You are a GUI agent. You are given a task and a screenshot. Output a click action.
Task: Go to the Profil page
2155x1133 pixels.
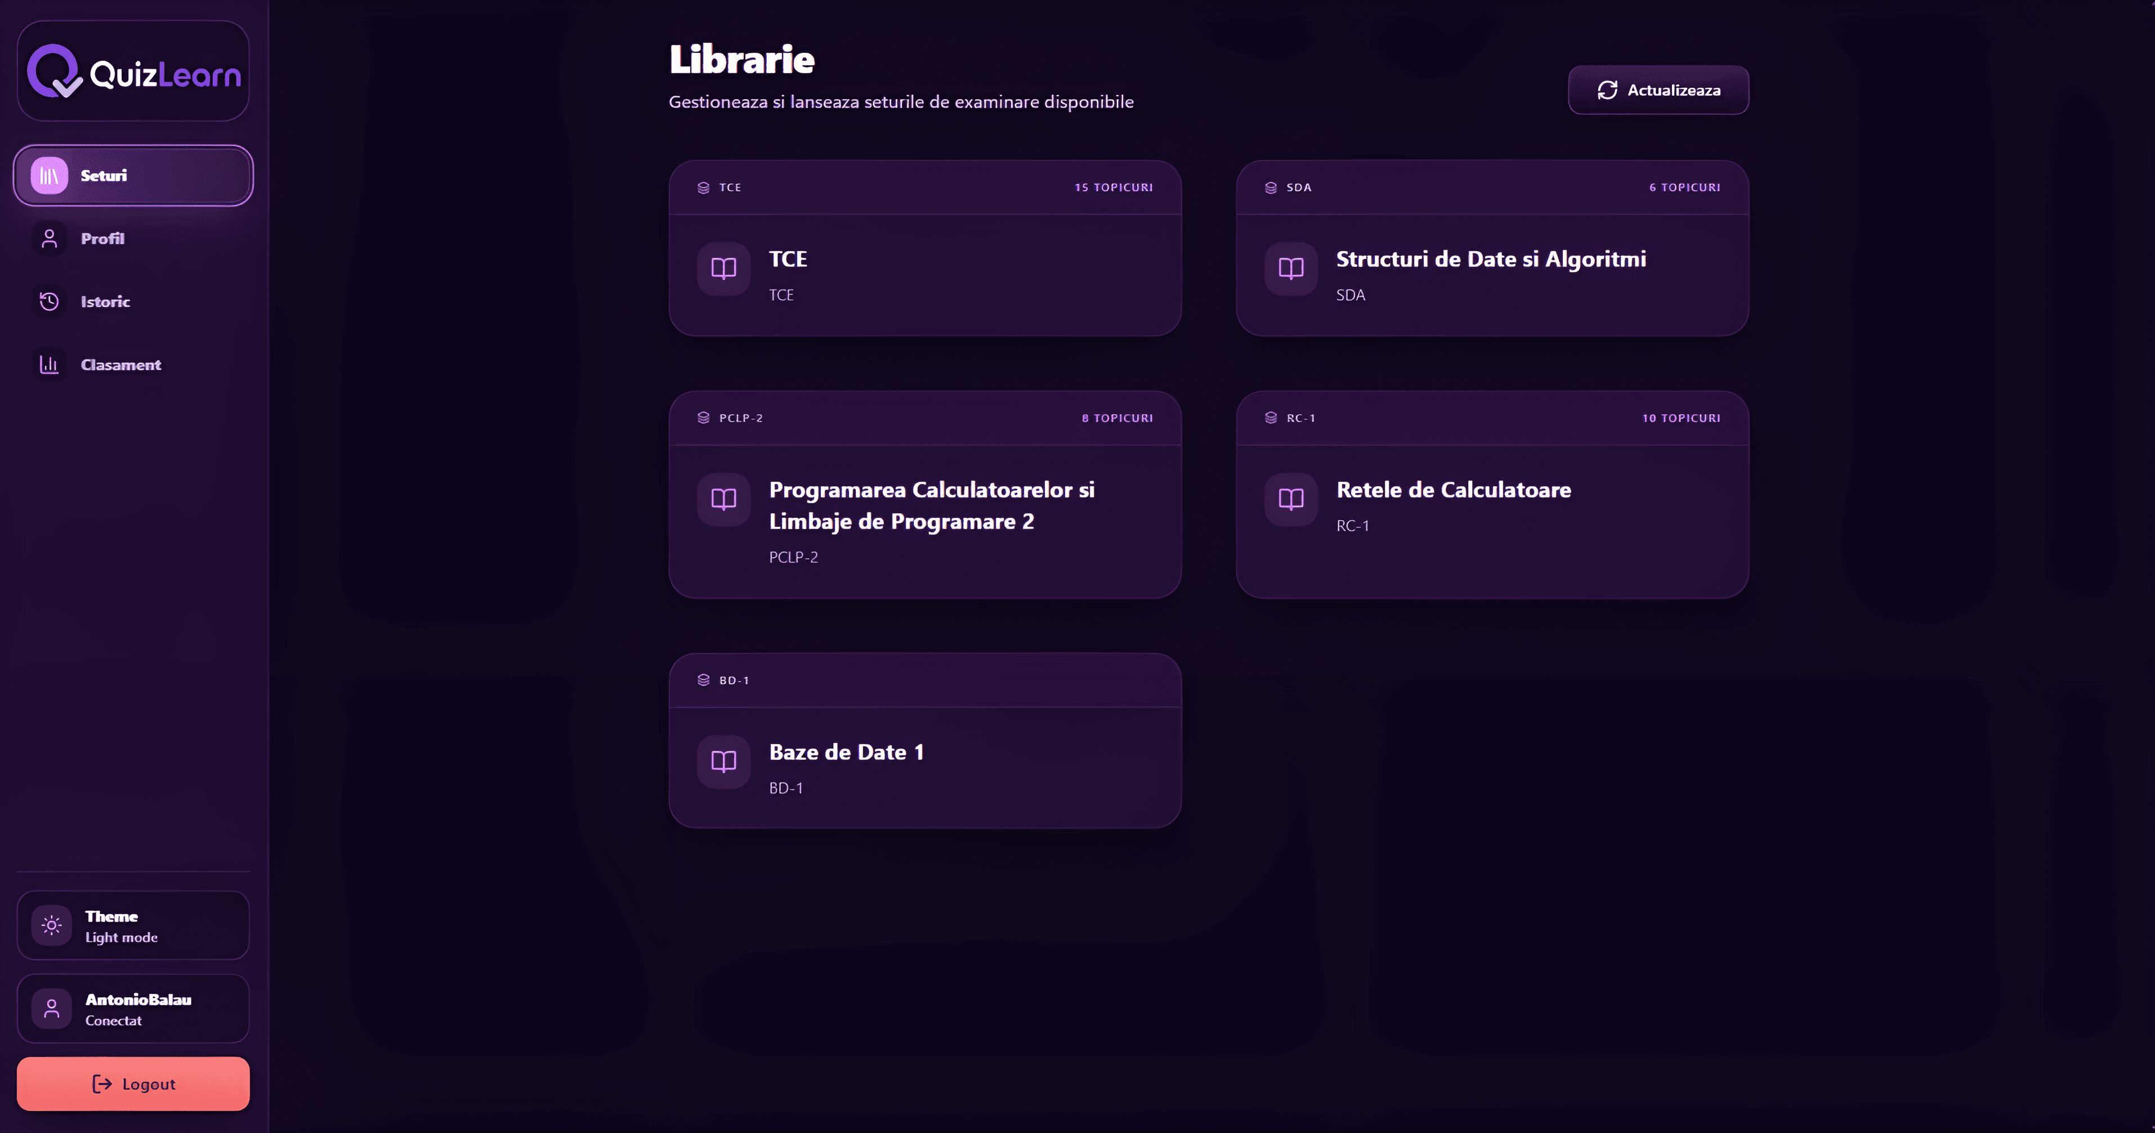tap(133, 238)
